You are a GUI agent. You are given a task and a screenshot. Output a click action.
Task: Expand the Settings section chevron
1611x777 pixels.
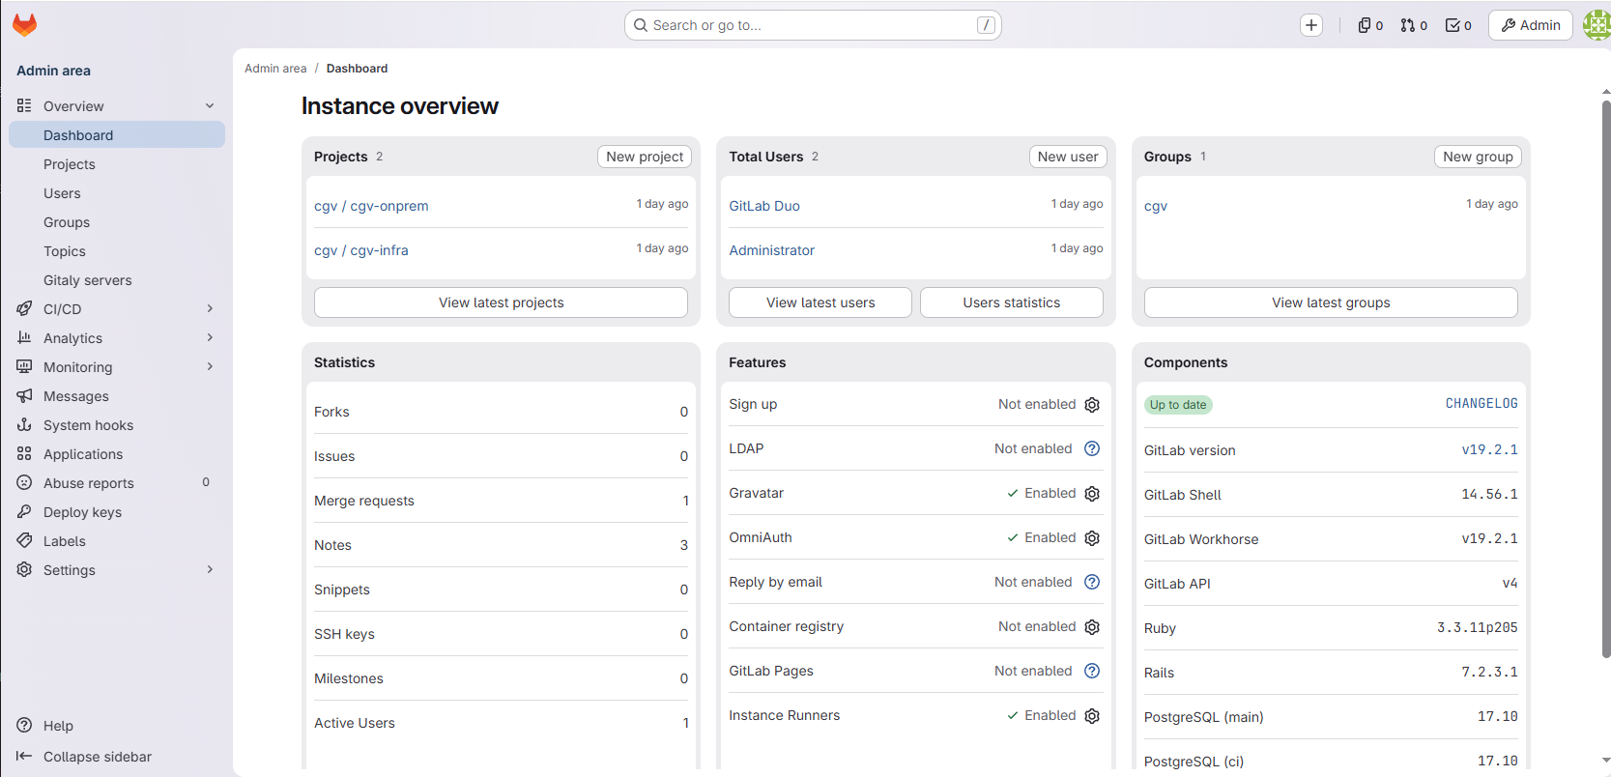[210, 569]
